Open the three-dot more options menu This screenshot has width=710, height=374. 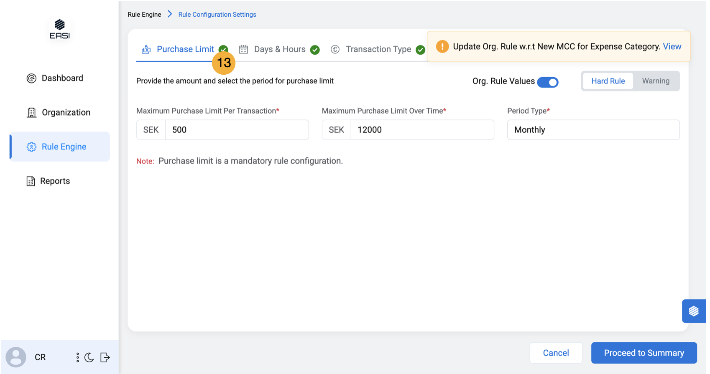pos(77,357)
